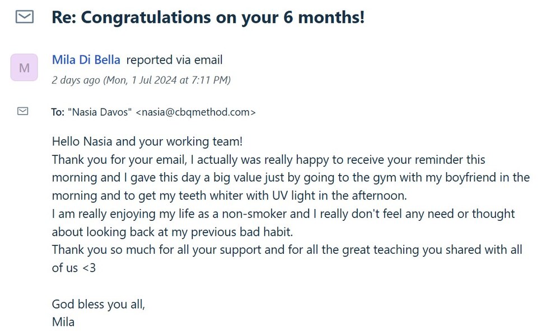Select the recipient name "Nasia Davos"
The image size is (560, 332).
click(100, 112)
